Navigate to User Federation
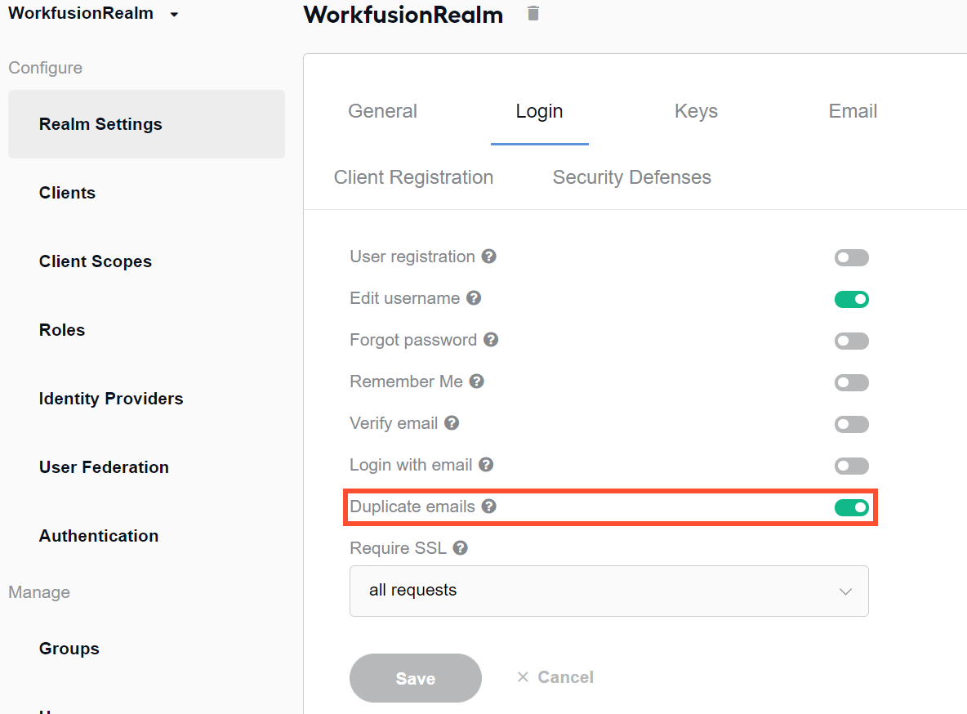This screenshot has height=714, width=967. (105, 467)
